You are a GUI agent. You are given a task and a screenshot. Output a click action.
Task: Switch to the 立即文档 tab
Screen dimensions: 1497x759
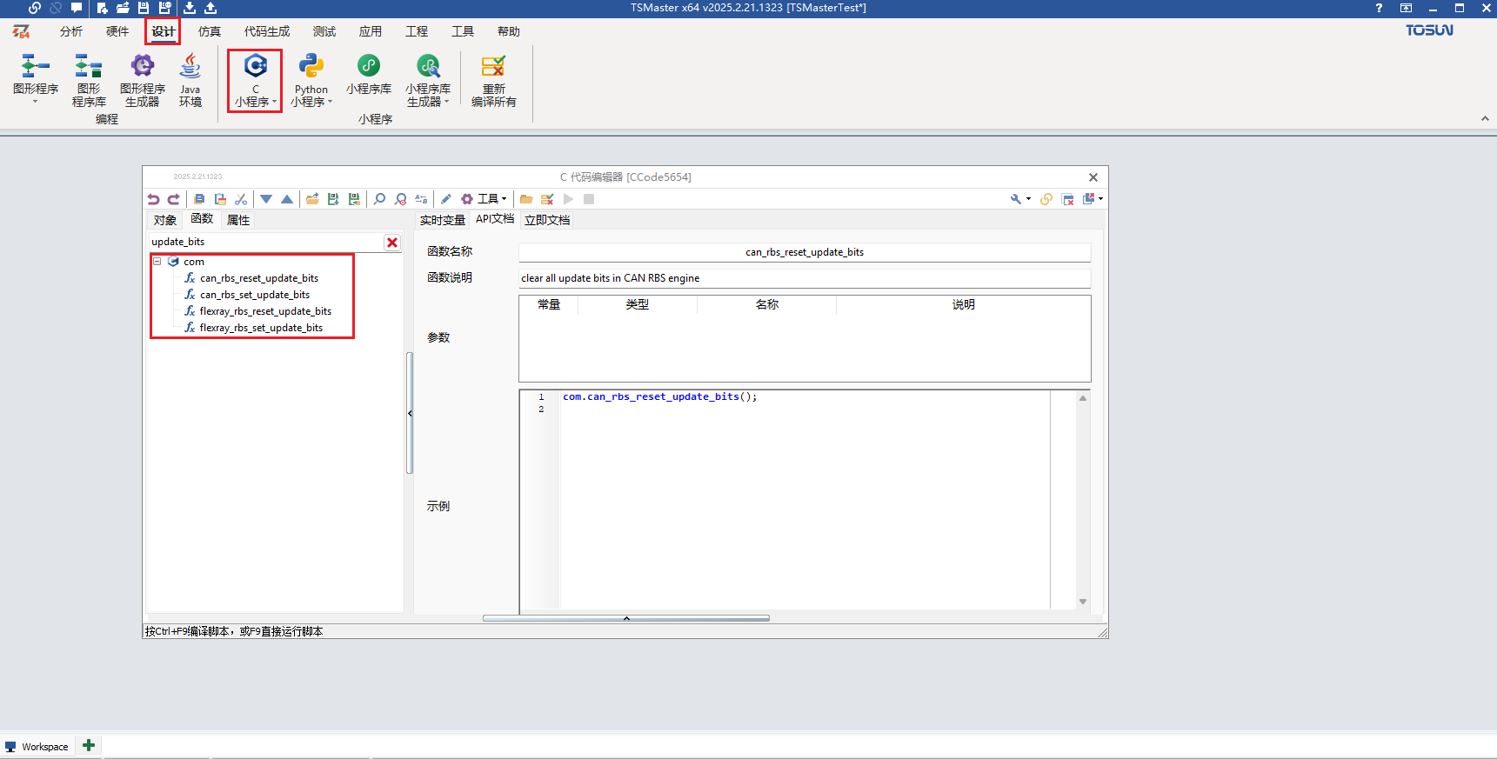(x=547, y=220)
